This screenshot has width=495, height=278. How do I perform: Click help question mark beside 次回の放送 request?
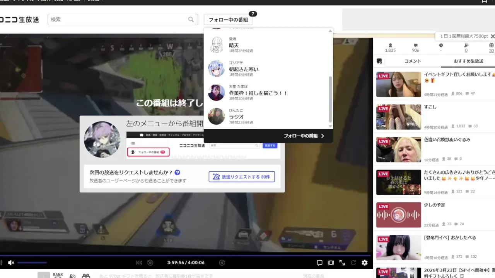coord(177,173)
